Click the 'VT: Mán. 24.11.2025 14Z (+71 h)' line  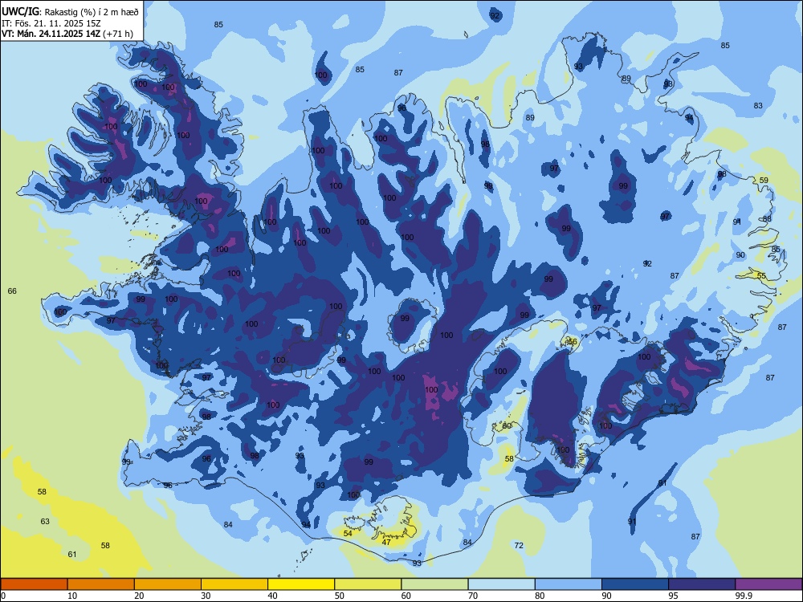[67, 34]
